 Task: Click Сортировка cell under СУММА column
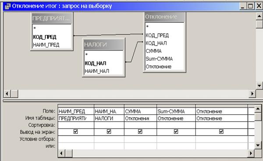click(140, 125)
